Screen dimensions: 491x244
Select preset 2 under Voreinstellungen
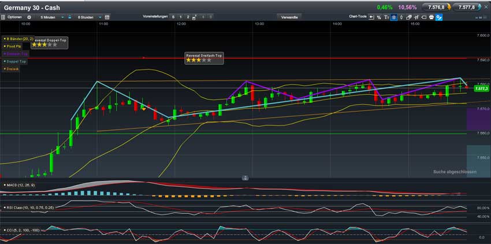(188, 17)
